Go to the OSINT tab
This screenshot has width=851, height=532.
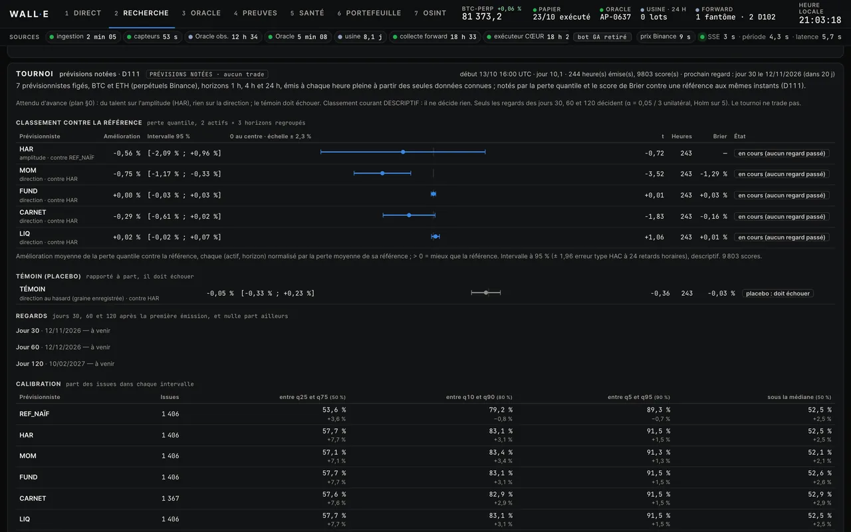(430, 13)
